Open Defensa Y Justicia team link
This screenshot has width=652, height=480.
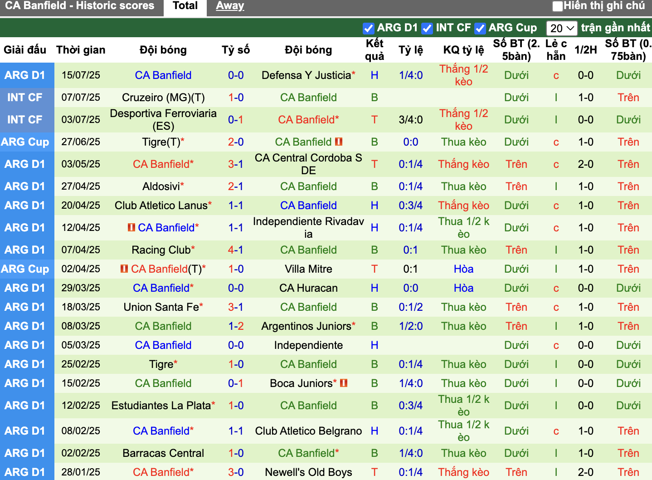tap(306, 75)
